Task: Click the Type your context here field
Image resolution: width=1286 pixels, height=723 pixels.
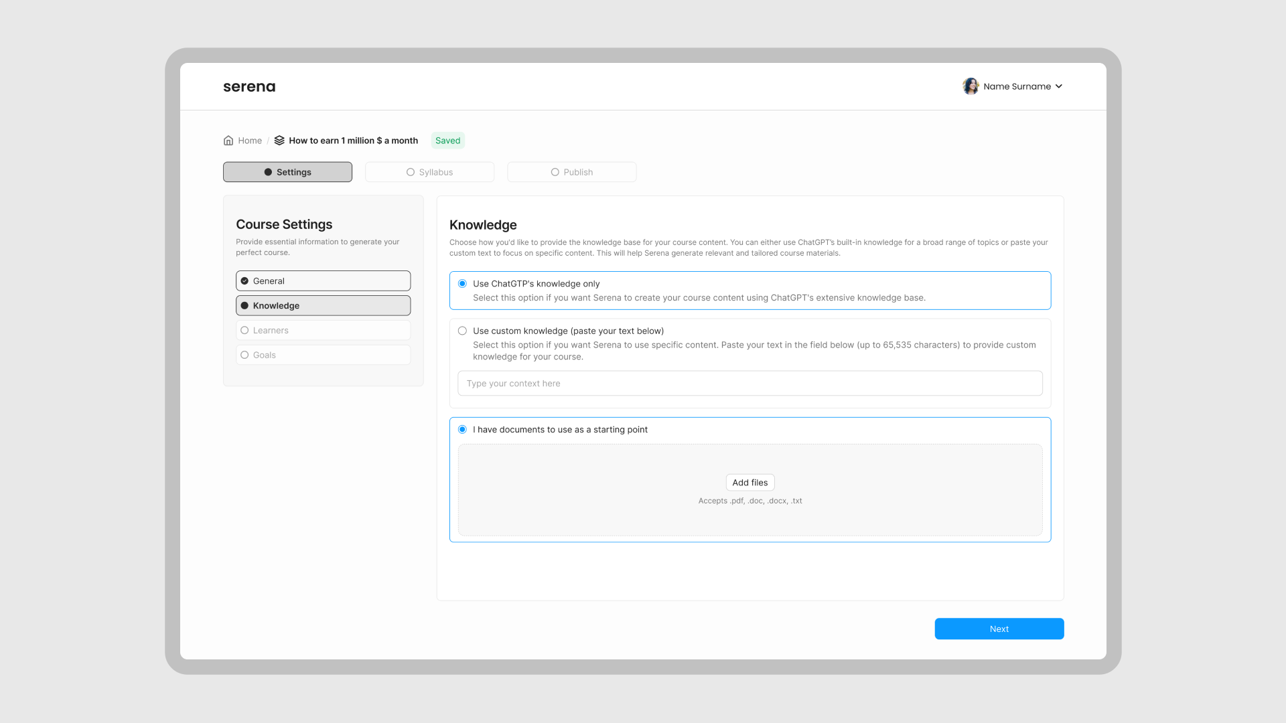Action: click(x=749, y=384)
